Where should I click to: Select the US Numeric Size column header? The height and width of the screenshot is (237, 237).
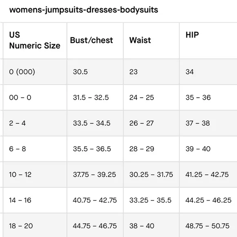35,41
